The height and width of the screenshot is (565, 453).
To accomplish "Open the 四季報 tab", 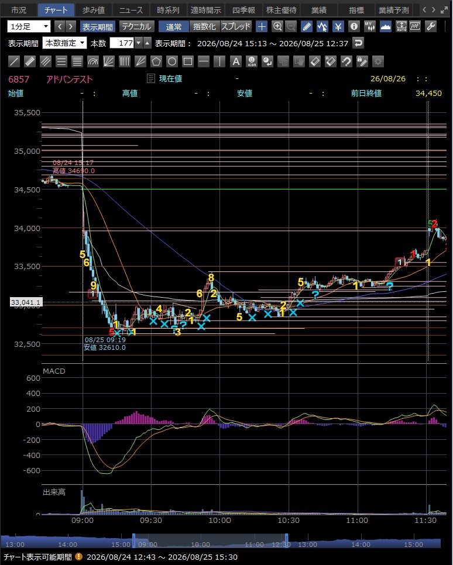I will click(243, 10).
